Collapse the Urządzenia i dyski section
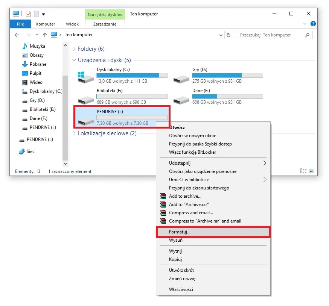Viewport: 329px width, 306px height. pos(74,60)
